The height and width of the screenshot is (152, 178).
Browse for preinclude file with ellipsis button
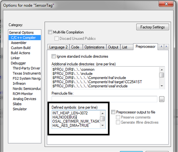click(161, 99)
